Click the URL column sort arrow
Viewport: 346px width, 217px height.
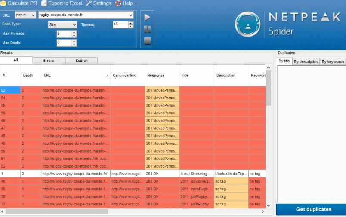click(x=108, y=76)
